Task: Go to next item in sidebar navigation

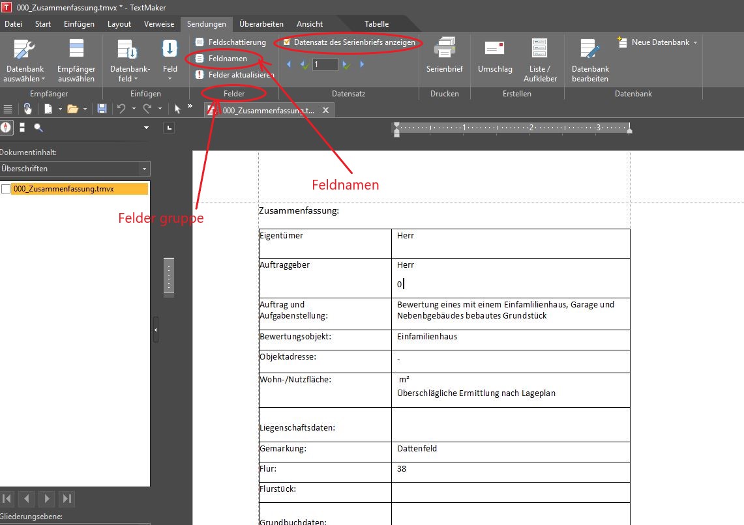Action: (46, 498)
